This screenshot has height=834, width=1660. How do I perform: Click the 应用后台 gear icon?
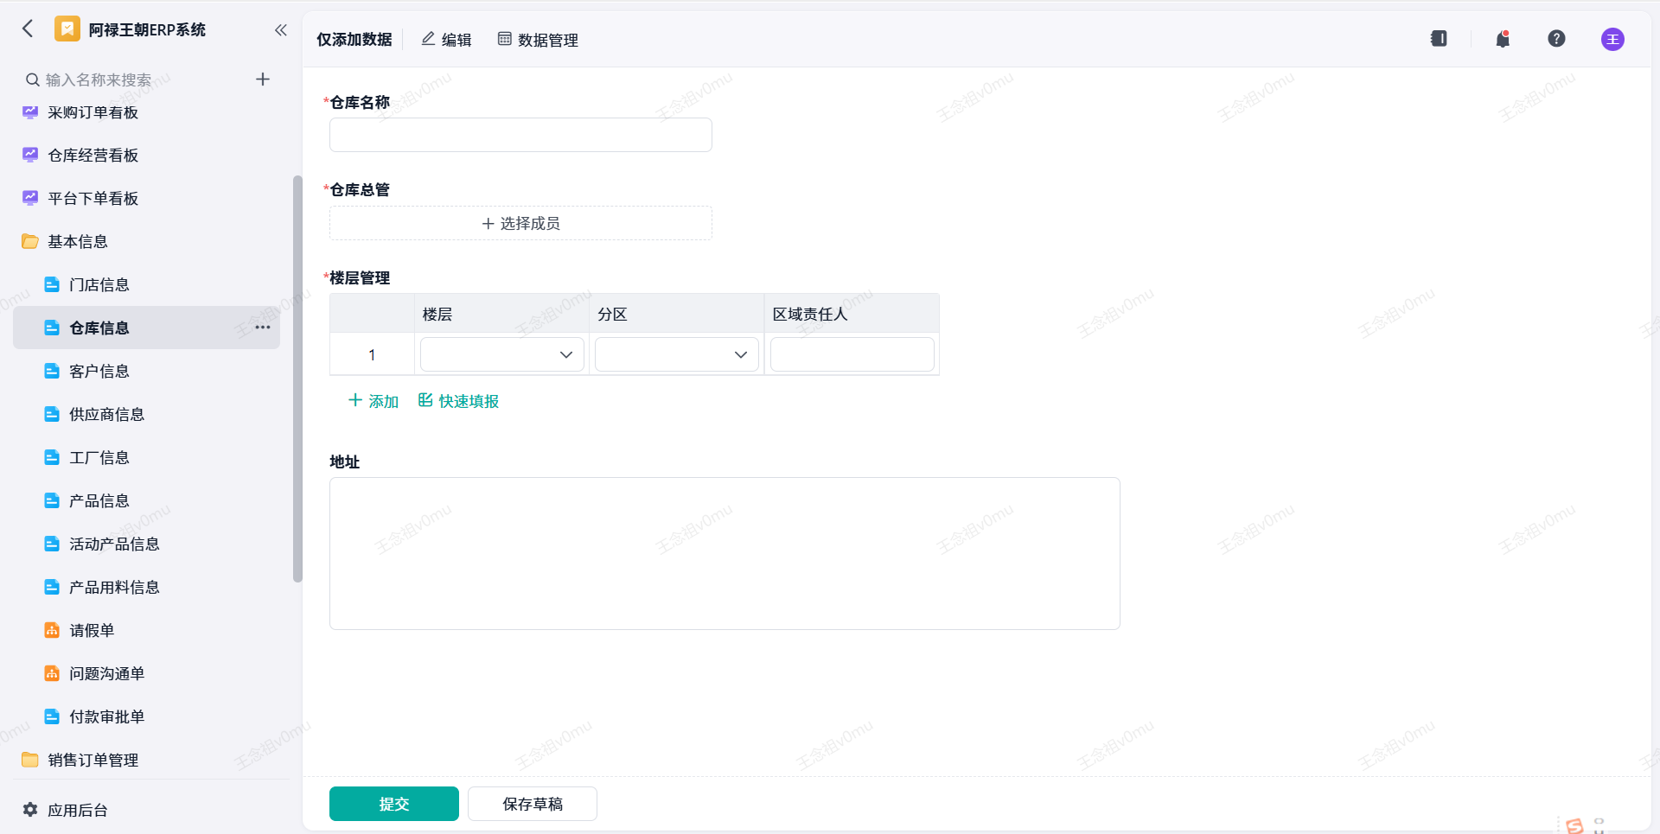(x=30, y=810)
